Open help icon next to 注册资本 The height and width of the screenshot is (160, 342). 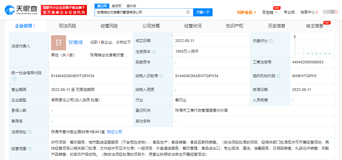point(154,52)
